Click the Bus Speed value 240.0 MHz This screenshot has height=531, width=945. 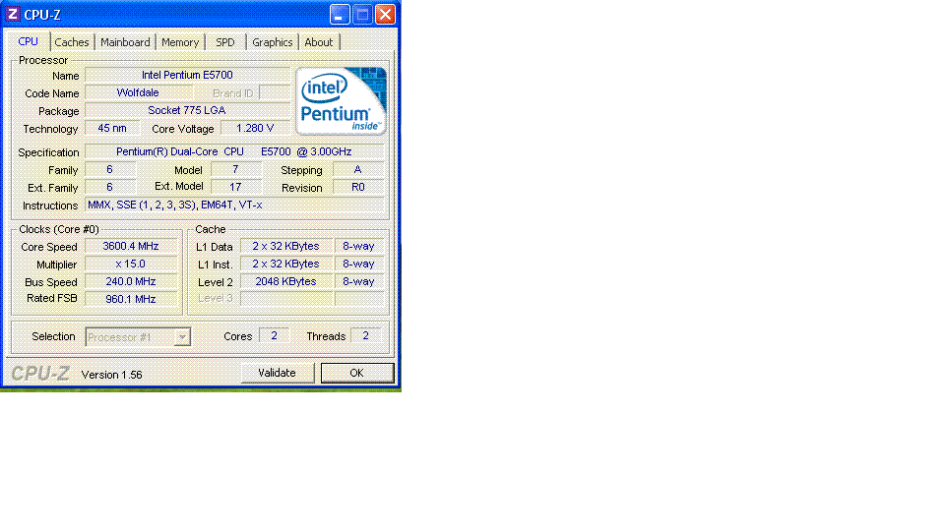pyautogui.click(x=131, y=281)
